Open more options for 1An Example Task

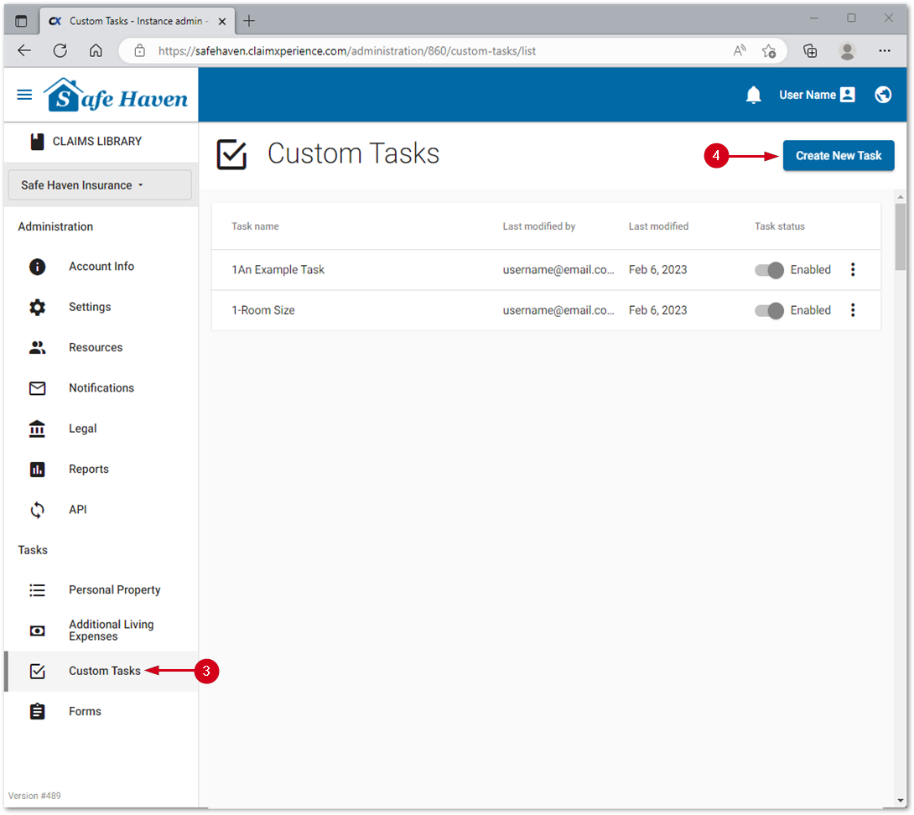point(853,270)
